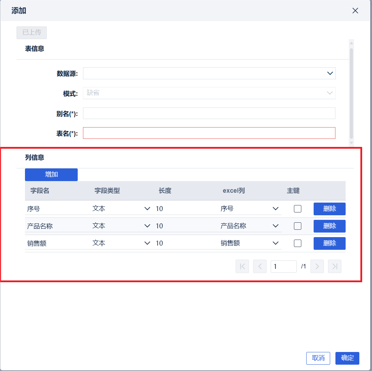Delete the 销售额 row

(329, 243)
